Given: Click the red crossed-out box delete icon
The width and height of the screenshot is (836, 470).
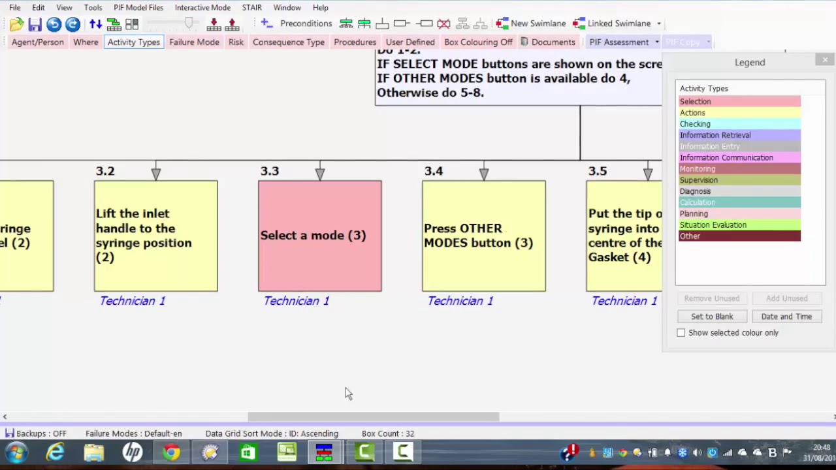Looking at the screenshot, I should tap(443, 24).
